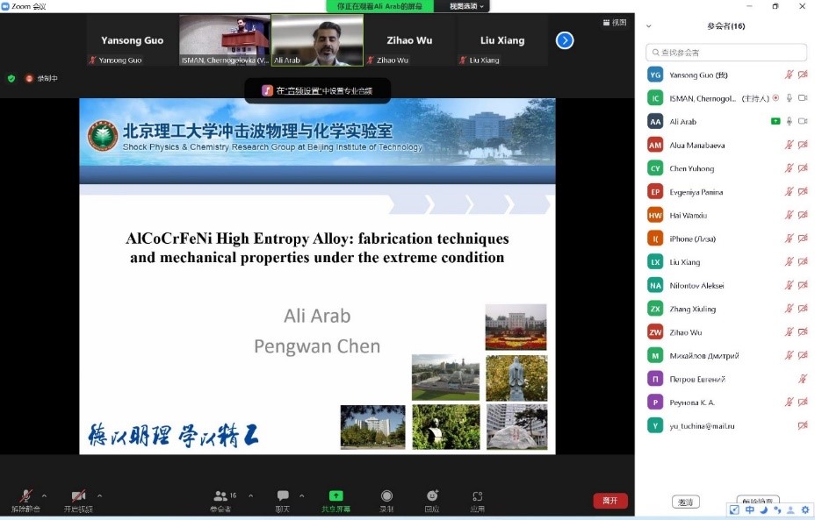Open view options dropdown in top bar
The width and height of the screenshot is (815, 520).
pos(467,6)
